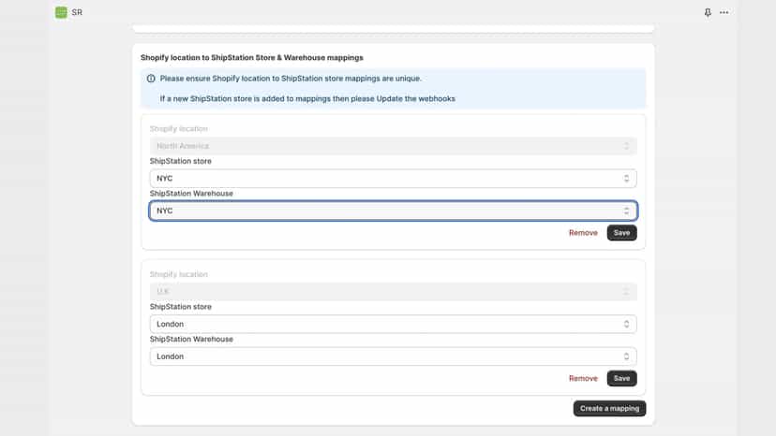This screenshot has width=776, height=436.
Task: Click the Create a mapping button
Action: (609, 408)
